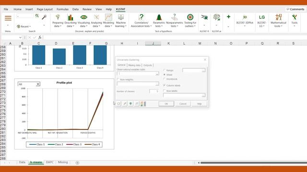
Task: Click Help in the clustering dialog
Action: [200, 104]
